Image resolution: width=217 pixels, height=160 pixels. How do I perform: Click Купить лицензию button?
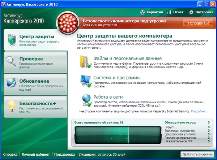pos(197,154)
